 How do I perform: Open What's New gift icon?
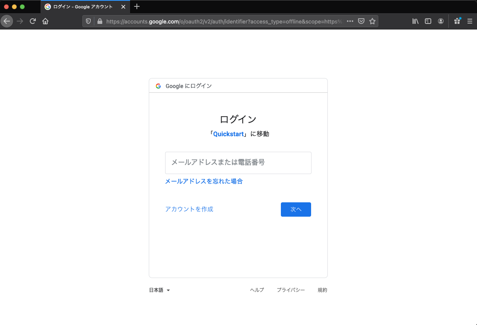pos(457,21)
